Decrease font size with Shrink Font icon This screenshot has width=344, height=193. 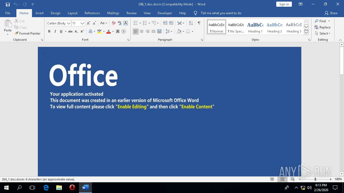[94, 23]
